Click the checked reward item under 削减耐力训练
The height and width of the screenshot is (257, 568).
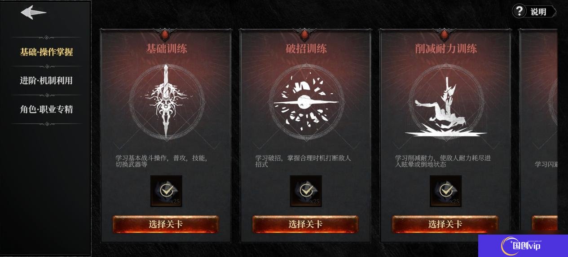tap(445, 191)
